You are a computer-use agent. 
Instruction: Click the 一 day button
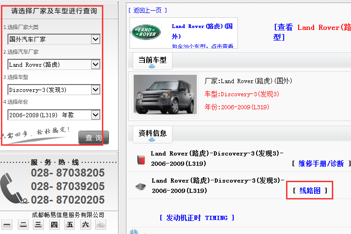pyautogui.click(x=7, y=225)
